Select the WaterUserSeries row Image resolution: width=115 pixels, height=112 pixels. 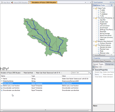pos(46,81)
